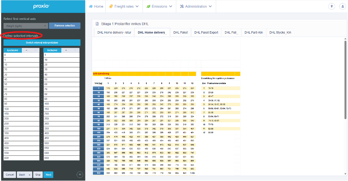Click the Exclusive field with value 600
The height and width of the screenshot is (181, 348).
point(21,158)
